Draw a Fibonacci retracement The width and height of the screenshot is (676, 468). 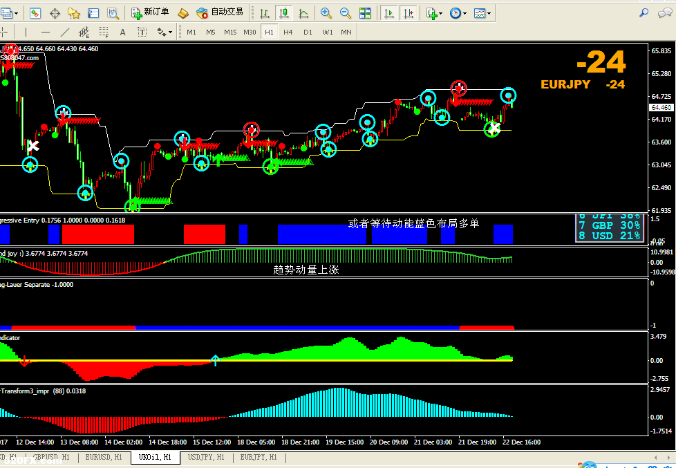point(104,32)
